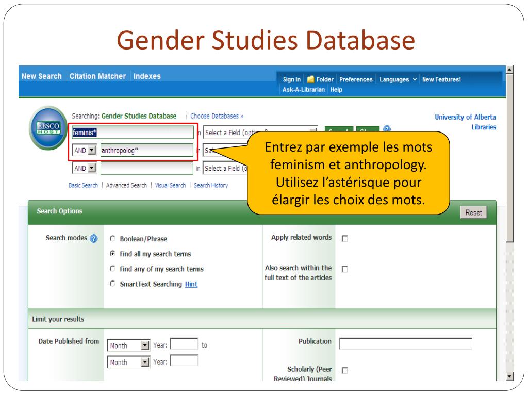Open Search History

[x=211, y=185]
